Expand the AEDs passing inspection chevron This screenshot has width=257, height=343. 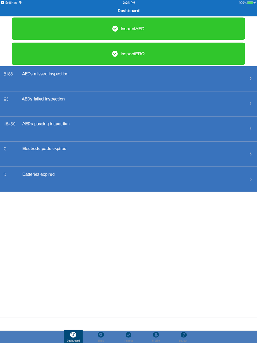[x=251, y=129]
